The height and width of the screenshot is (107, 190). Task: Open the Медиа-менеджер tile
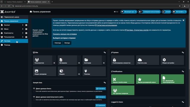[45, 71]
